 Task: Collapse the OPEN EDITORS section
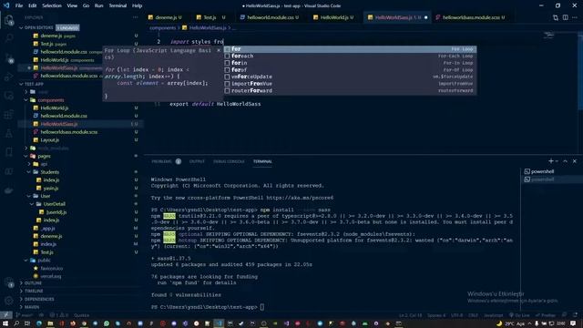[21, 28]
